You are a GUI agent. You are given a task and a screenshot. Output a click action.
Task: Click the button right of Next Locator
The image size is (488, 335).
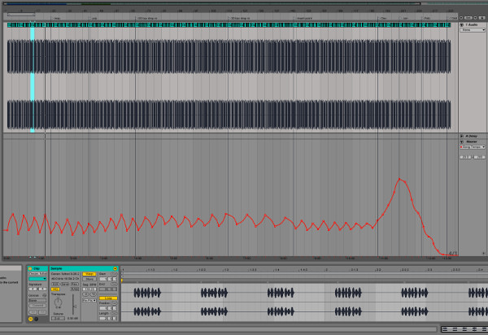click(x=481, y=18)
